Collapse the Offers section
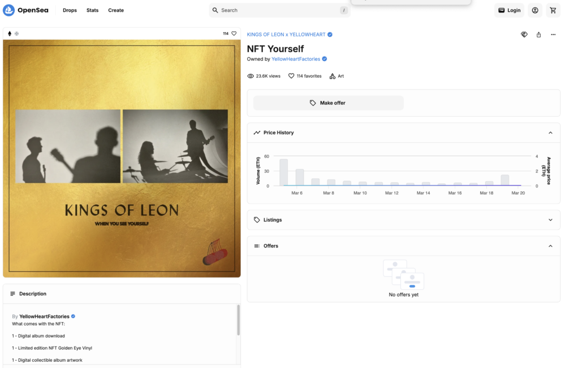The image size is (579, 368). click(550, 246)
